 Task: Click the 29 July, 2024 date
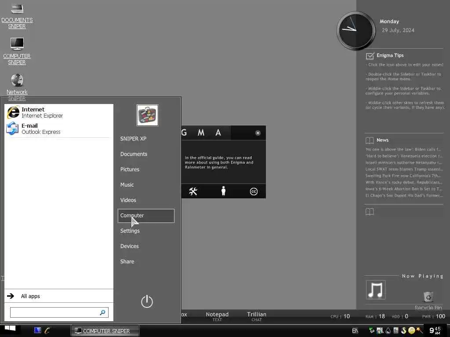pyautogui.click(x=398, y=30)
